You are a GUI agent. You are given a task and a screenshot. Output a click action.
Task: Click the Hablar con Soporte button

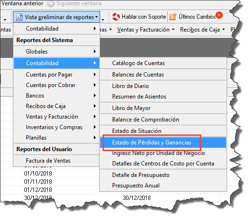[x=139, y=17]
